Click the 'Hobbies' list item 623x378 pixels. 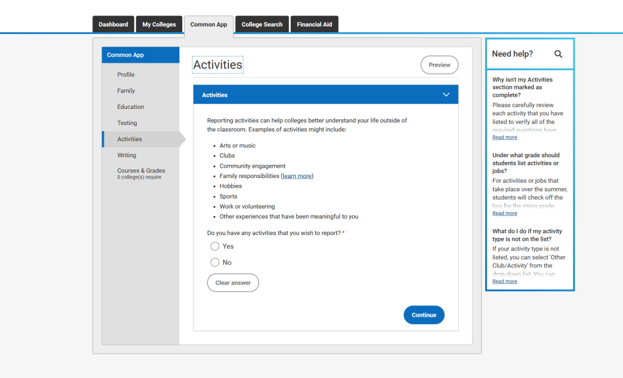231,186
